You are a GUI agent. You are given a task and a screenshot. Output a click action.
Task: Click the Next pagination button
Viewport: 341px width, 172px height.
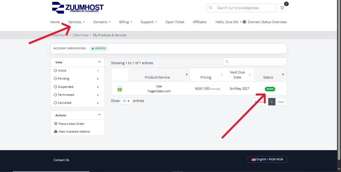pyautogui.click(x=281, y=102)
